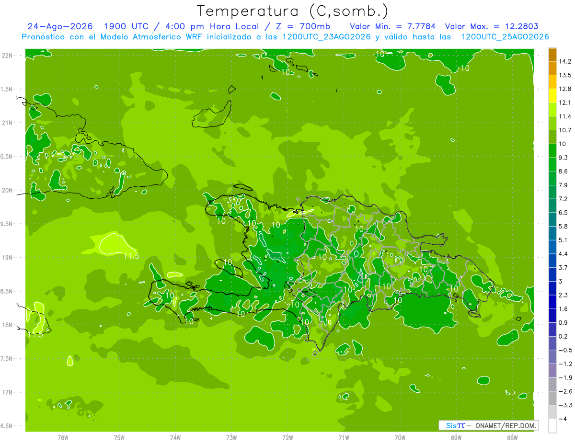Click the "71W" longitude axis label
The width and height of the screenshot is (575, 444).
coord(344,438)
